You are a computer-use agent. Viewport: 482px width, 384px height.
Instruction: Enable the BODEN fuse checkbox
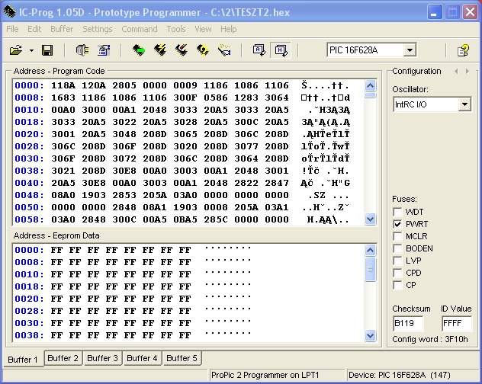(397, 248)
